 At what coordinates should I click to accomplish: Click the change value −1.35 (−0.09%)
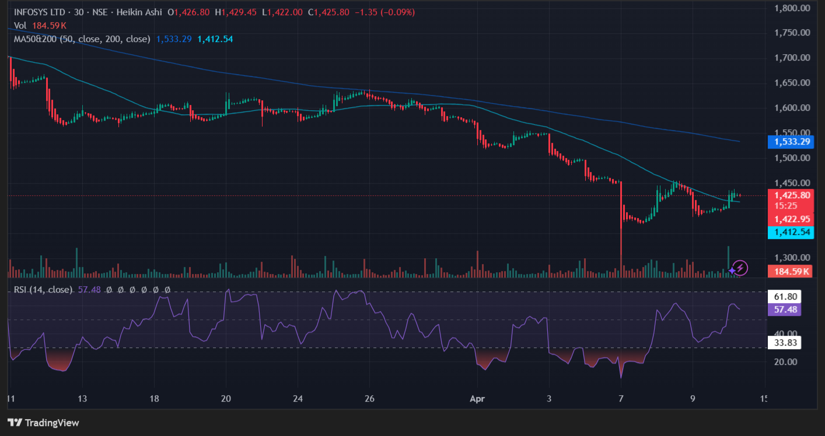point(385,12)
